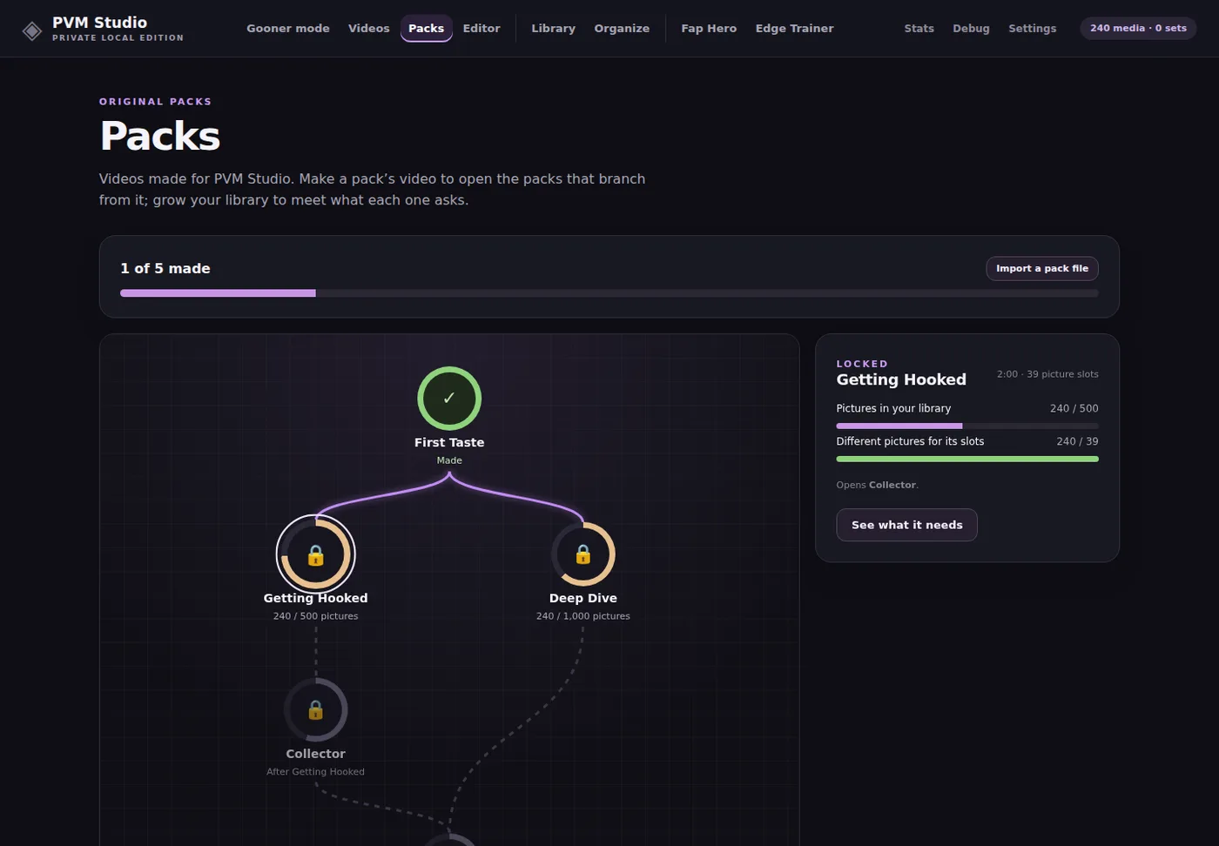Viewport: 1219px width, 846px height.
Task: Click the Deep Dive node label
Action: (583, 598)
